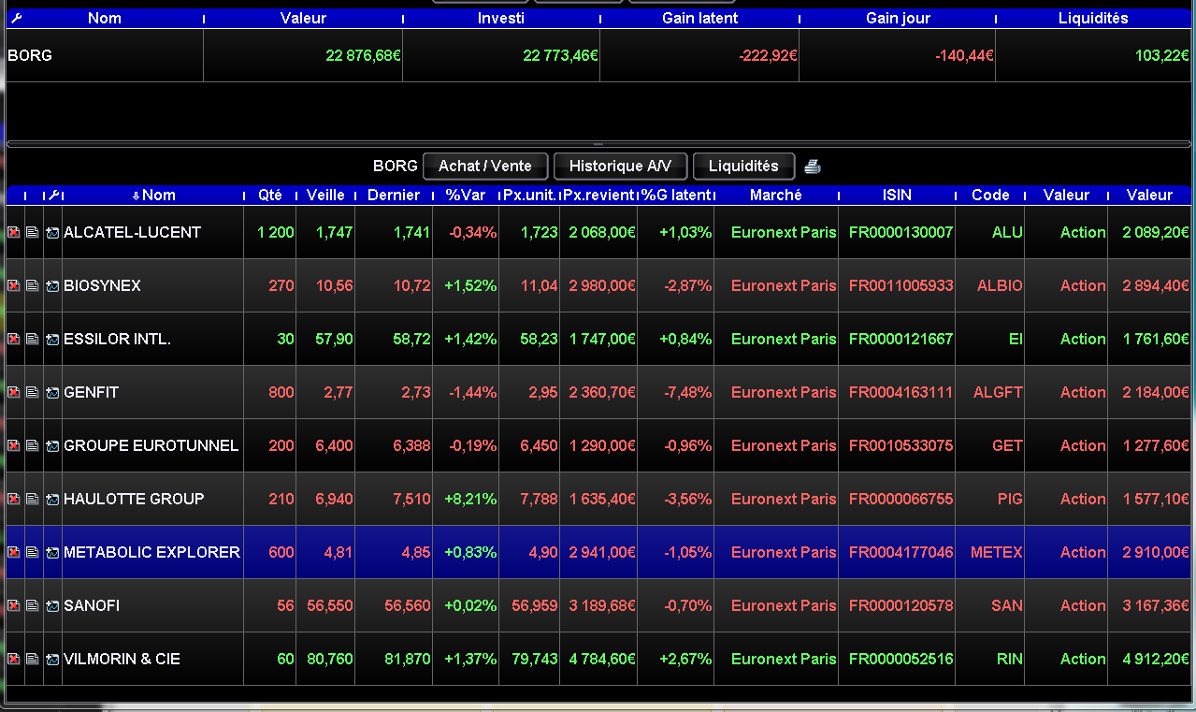Screen dimensions: 1196x712
Task: Sort by the Px.revient column header
Action: 598,195
